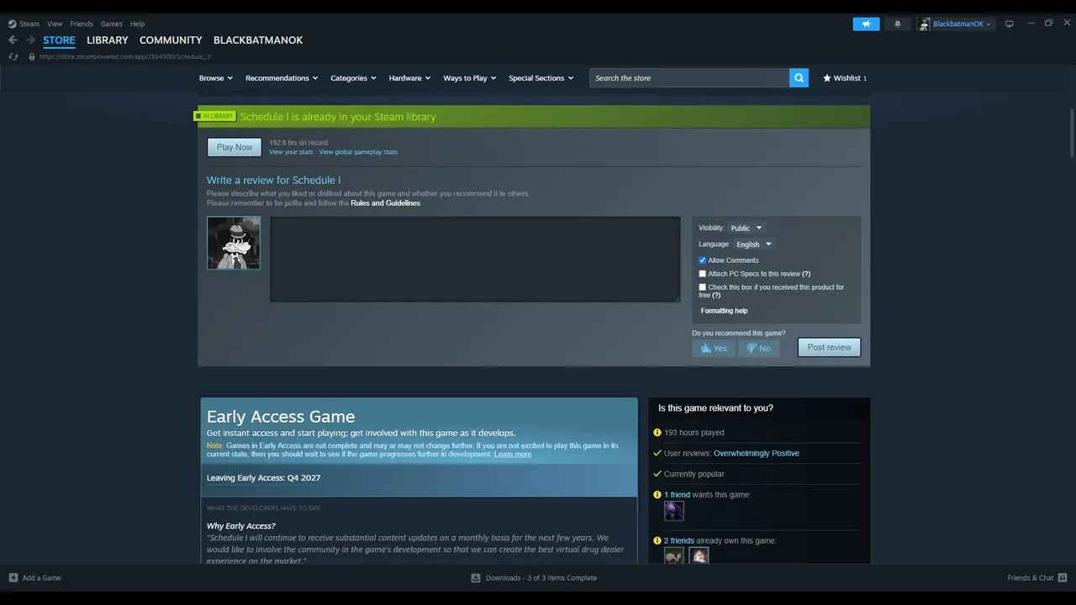Open the BLACKBATMANOK profile tab

[258, 40]
